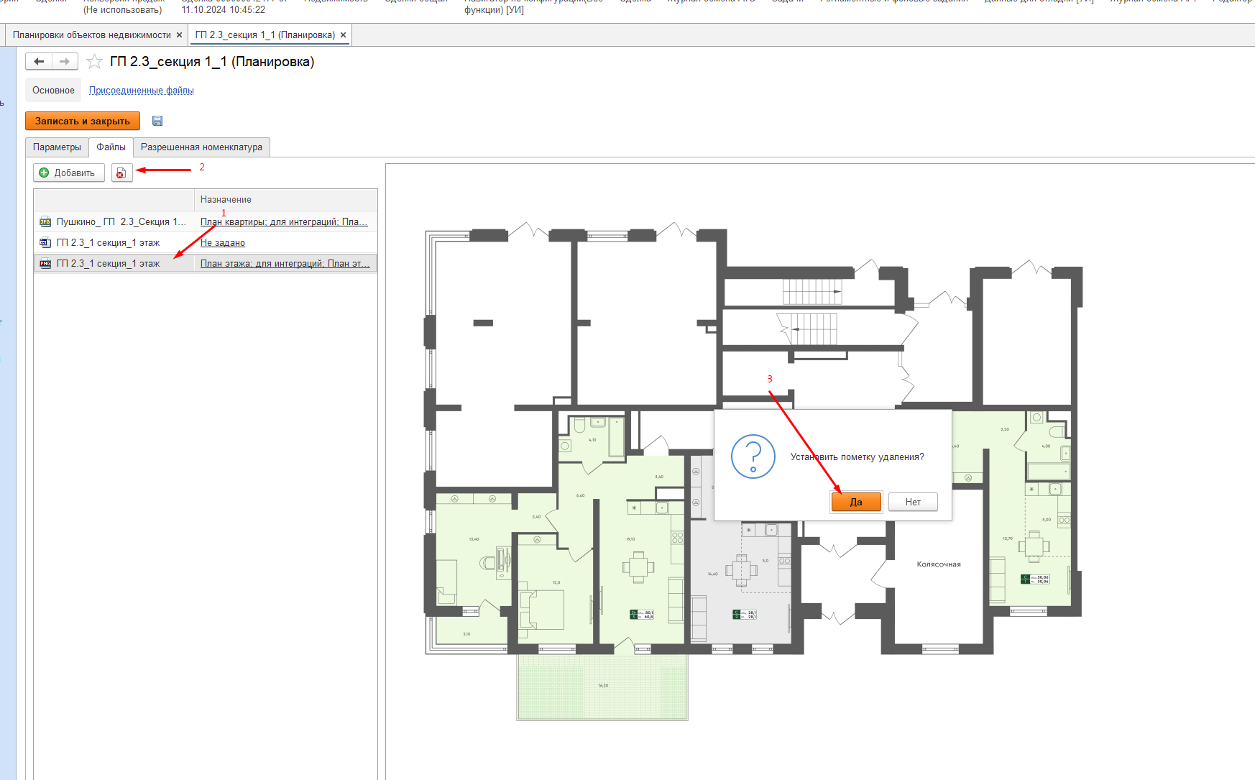Confirm the deletion mark with Да
Image resolution: width=1255 pixels, height=780 pixels.
(x=855, y=502)
